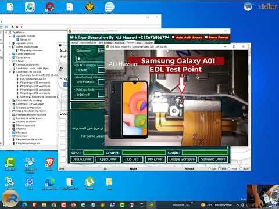This screenshot has width=279, height=209.
Task: Select Gold radio button at bottom
Action: [209, 168]
